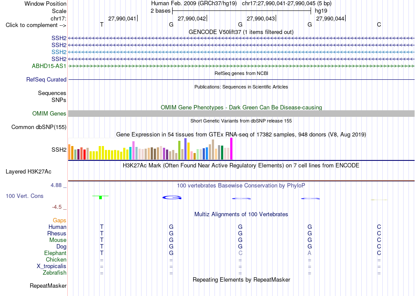Image resolution: width=415 pixels, height=296 pixels.
Task: Click the first orange bar of the GTEx chart
Action: click(x=69, y=152)
